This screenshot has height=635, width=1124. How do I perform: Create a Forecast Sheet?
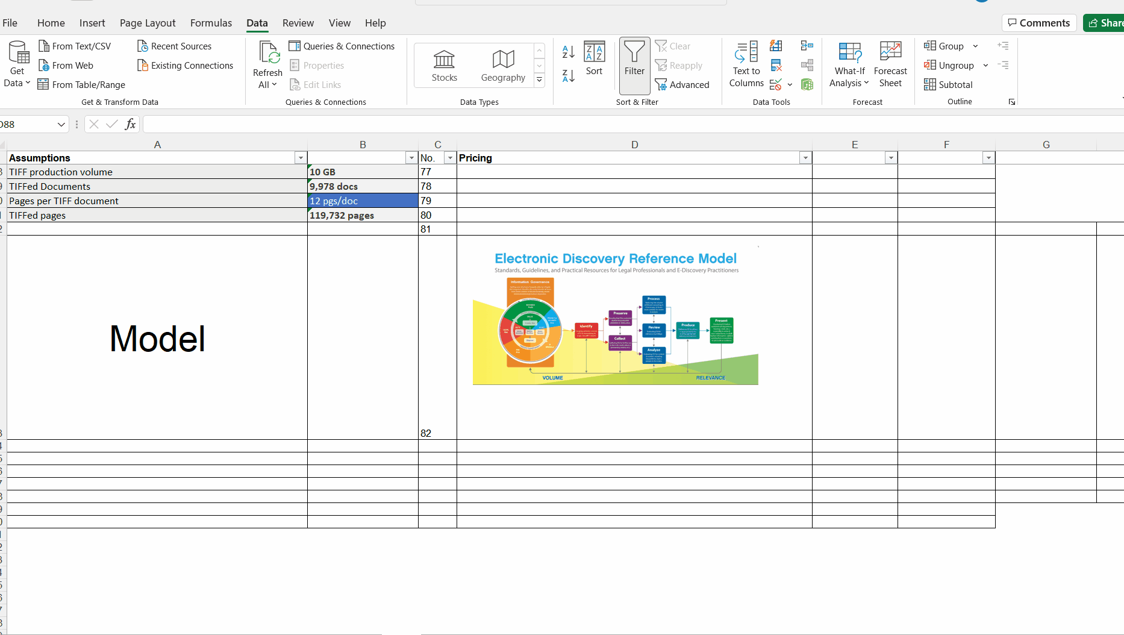[890, 64]
